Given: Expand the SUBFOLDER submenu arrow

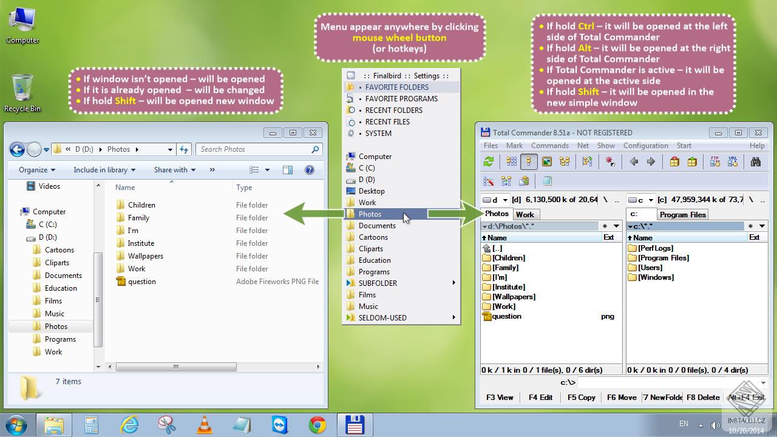Looking at the screenshot, I should [453, 283].
